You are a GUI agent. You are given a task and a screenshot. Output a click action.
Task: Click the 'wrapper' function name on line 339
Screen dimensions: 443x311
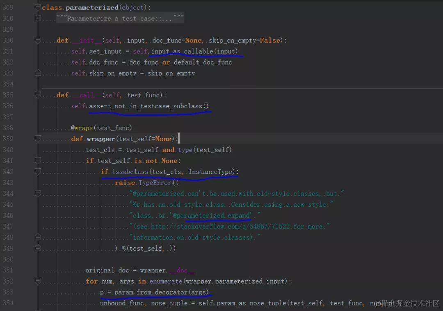point(101,139)
